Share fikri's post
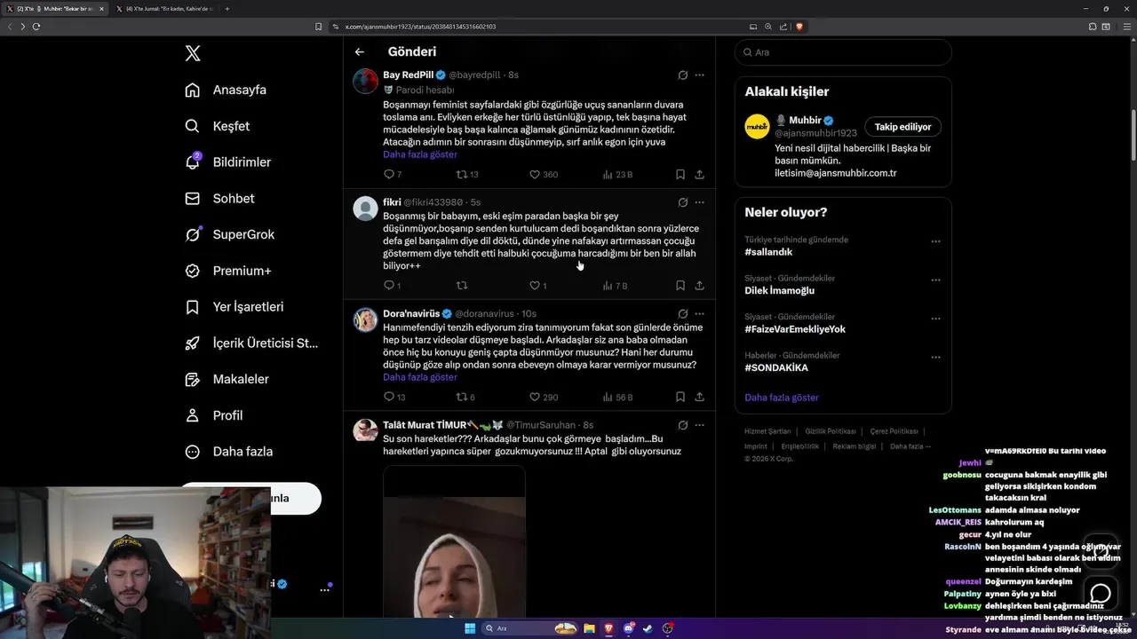Screen dimensions: 1137x639 pos(700,286)
